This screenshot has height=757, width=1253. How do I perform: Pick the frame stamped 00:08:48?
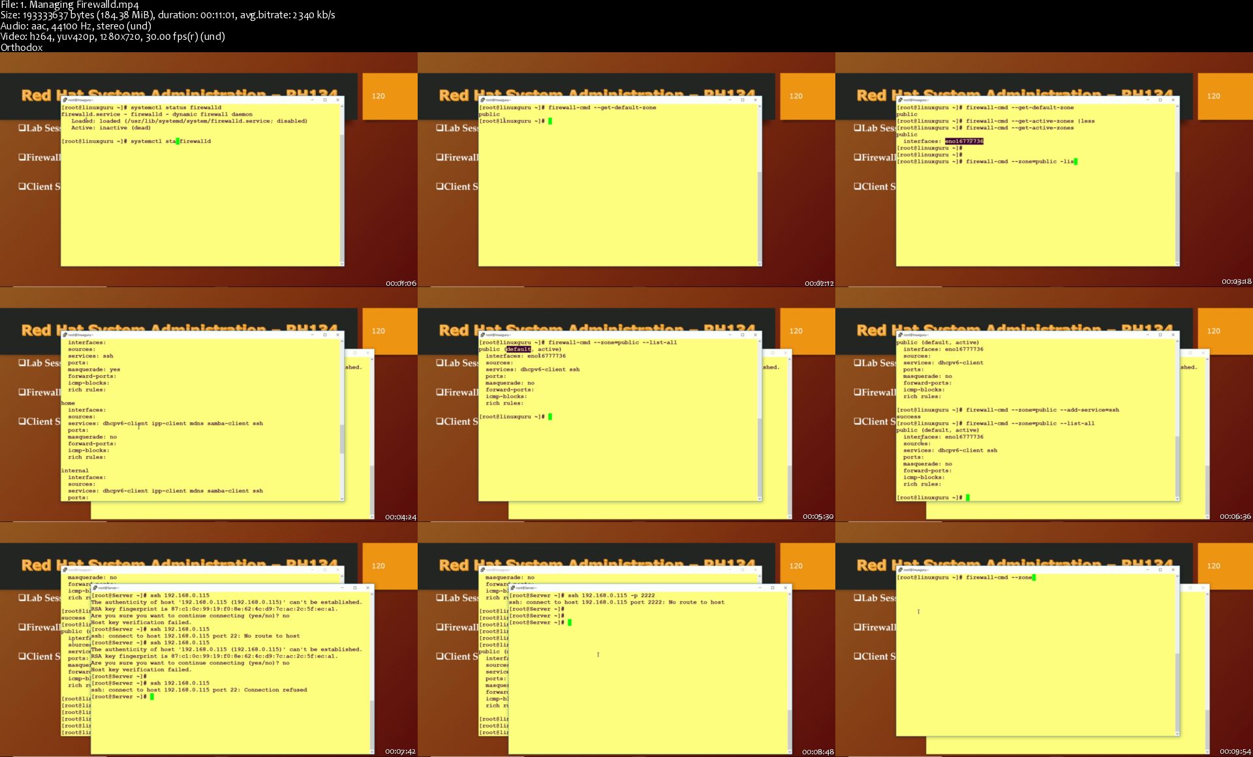pos(626,640)
